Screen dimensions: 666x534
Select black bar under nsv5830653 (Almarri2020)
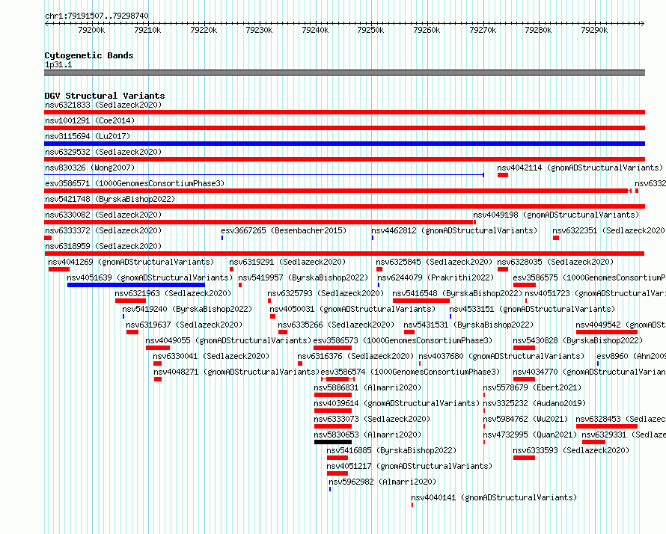(332, 442)
